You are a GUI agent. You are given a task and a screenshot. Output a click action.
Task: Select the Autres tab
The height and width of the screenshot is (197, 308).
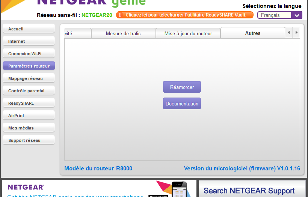252,33
